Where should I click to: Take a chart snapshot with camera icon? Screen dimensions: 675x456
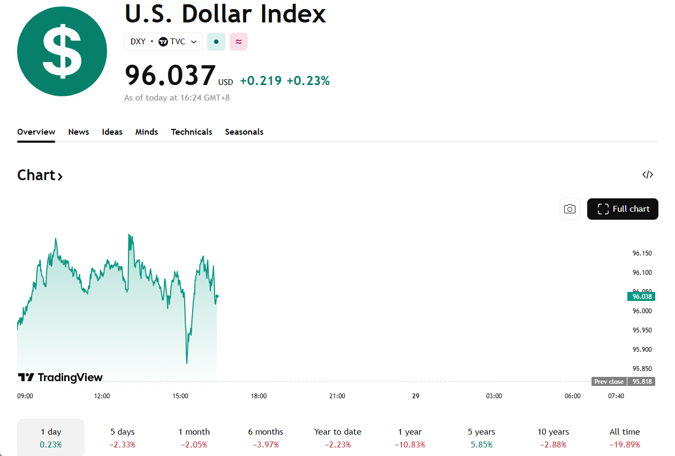point(570,209)
